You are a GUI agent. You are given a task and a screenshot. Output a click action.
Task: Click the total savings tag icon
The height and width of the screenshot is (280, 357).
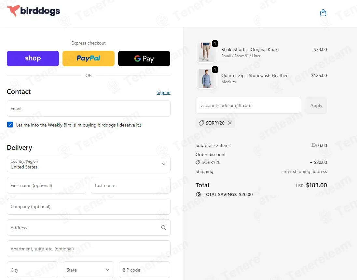pos(198,194)
